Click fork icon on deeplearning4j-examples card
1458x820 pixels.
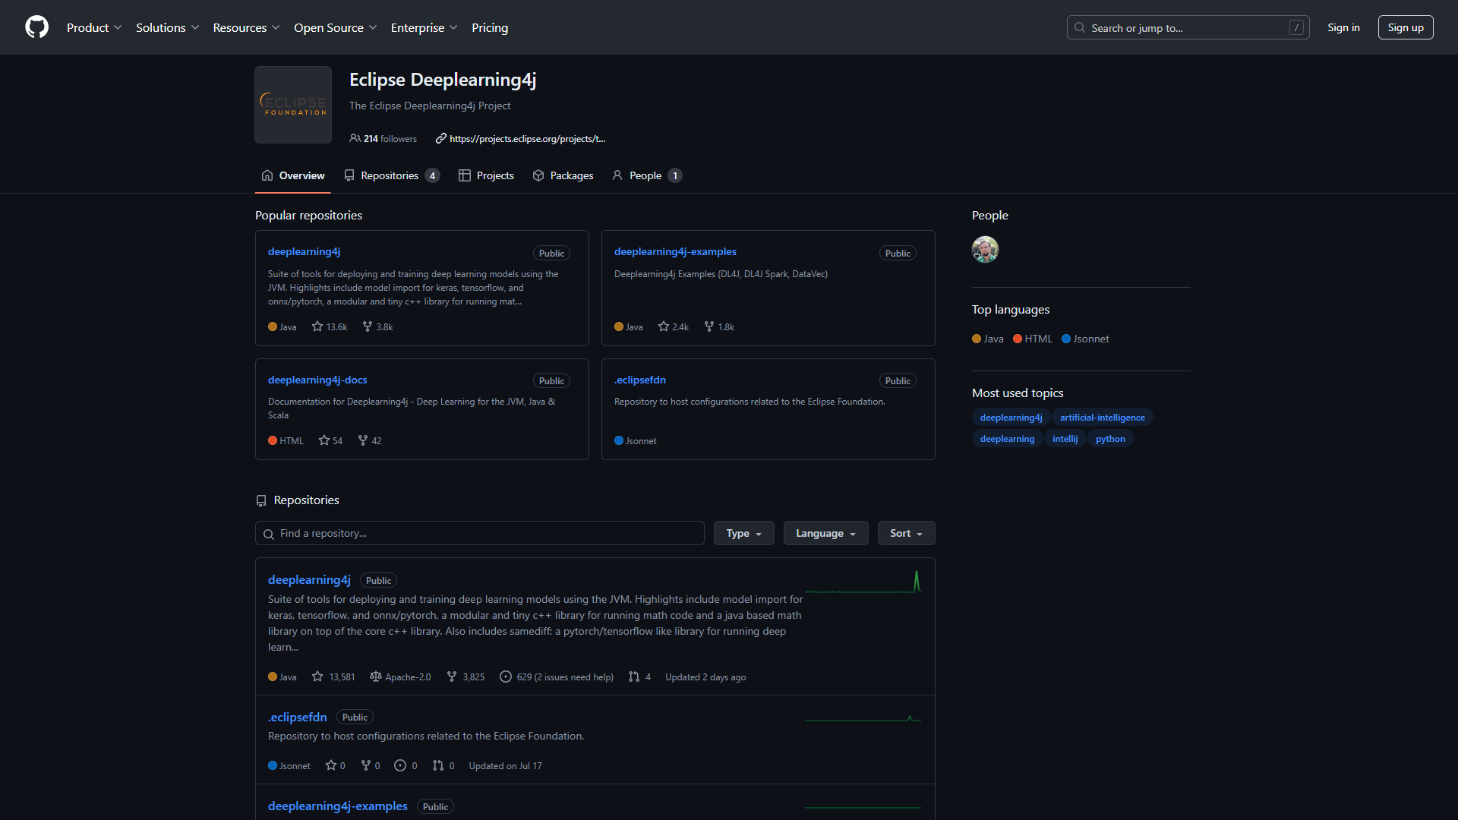(x=708, y=326)
